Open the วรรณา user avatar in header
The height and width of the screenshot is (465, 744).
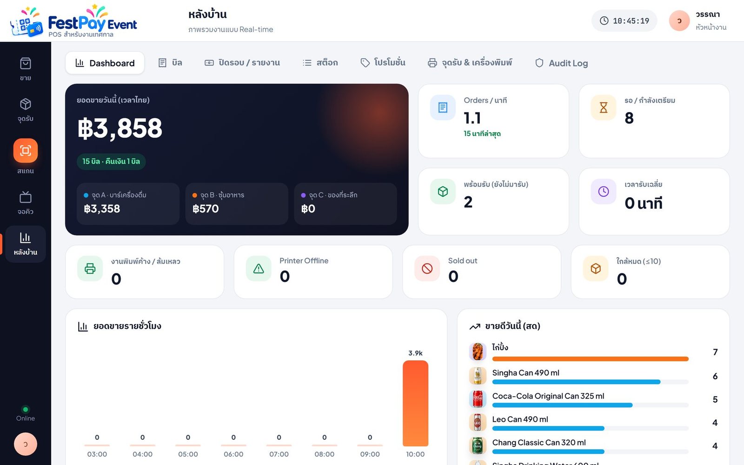679,21
